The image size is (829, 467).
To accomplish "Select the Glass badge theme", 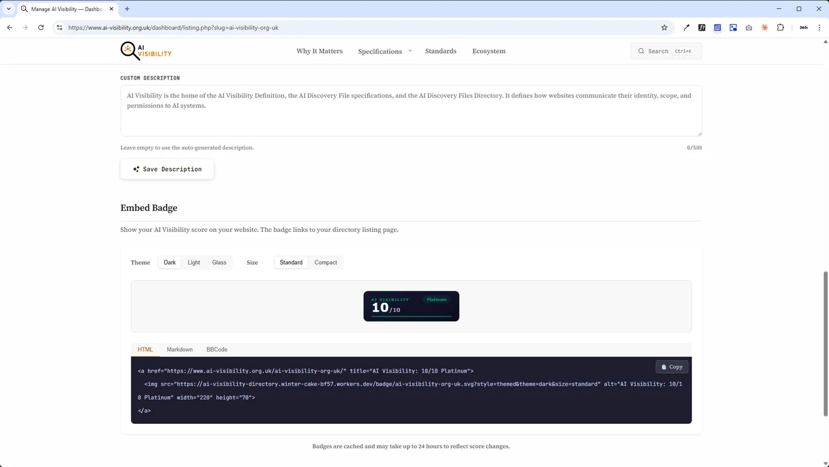I will pos(219,263).
